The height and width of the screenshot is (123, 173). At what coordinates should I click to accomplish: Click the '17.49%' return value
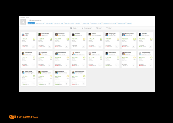pyautogui.click(x=75, y=76)
